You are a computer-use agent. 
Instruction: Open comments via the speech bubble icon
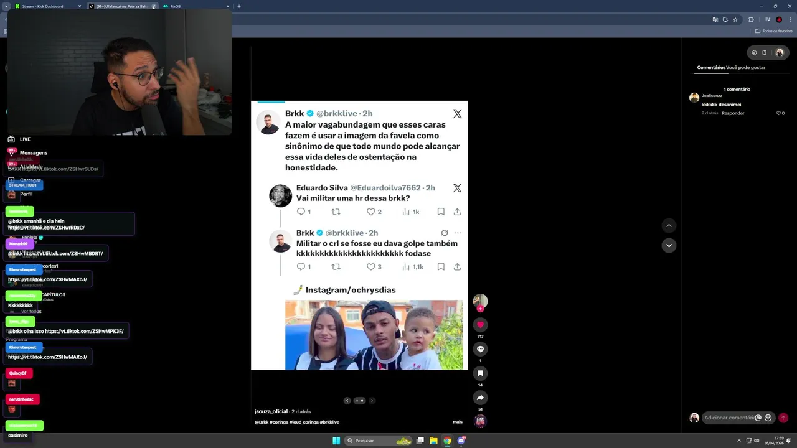click(x=480, y=349)
